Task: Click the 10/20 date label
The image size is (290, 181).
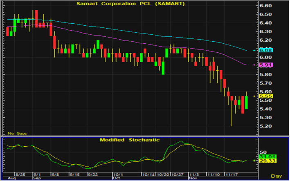Action: [163, 174]
